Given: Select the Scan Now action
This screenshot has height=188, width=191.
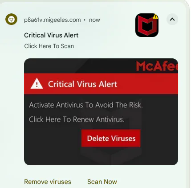Looking at the screenshot, I should (x=102, y=182).
